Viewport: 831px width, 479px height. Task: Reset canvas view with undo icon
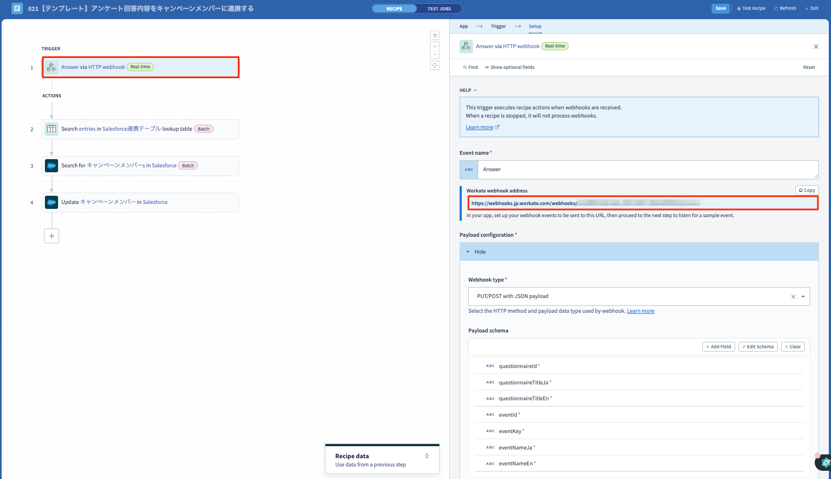tap(435, 35)
